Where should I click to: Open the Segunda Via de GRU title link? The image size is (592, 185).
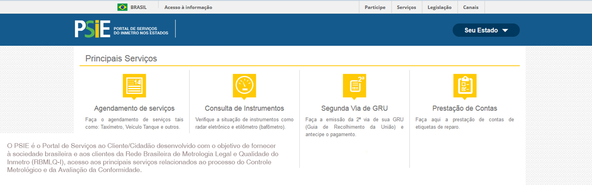coord(354,108)
